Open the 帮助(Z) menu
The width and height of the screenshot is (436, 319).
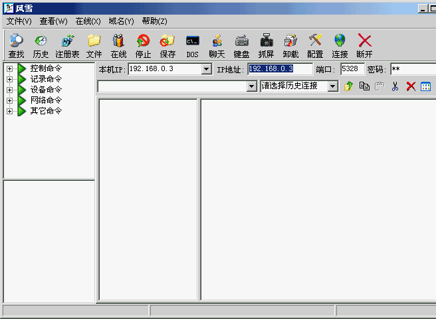(x=154, y=21)
